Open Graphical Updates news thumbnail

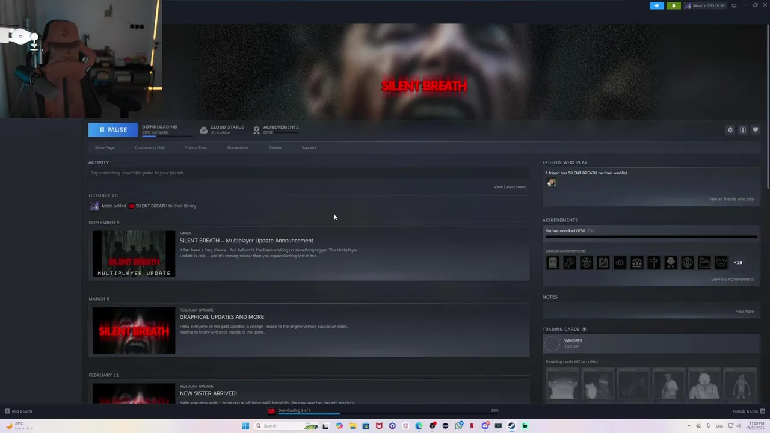point(134,330)
